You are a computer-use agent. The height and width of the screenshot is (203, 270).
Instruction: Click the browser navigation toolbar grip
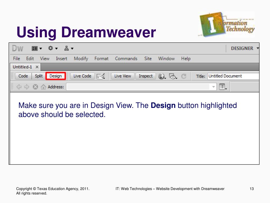[12, 87]
